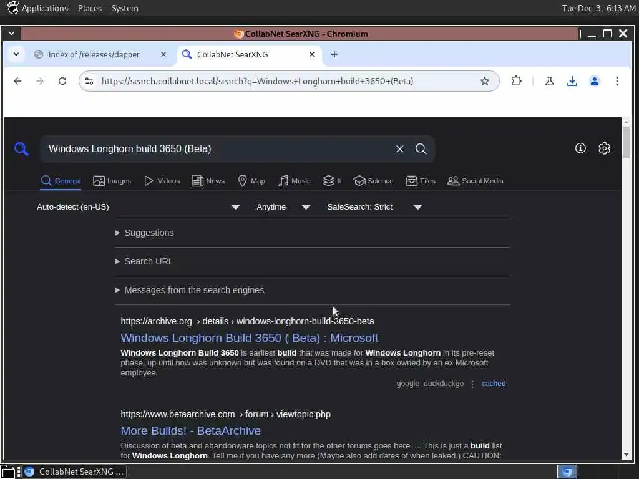Open window menu chevron in title bar
The width and height of the screenshot is (639, 479).
tap(11, 34)
